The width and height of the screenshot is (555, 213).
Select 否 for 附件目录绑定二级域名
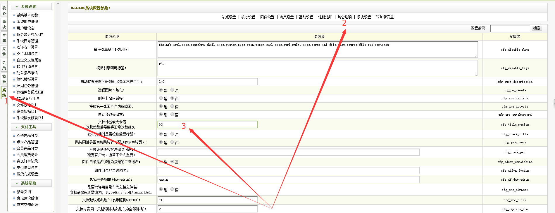[172, 161]
